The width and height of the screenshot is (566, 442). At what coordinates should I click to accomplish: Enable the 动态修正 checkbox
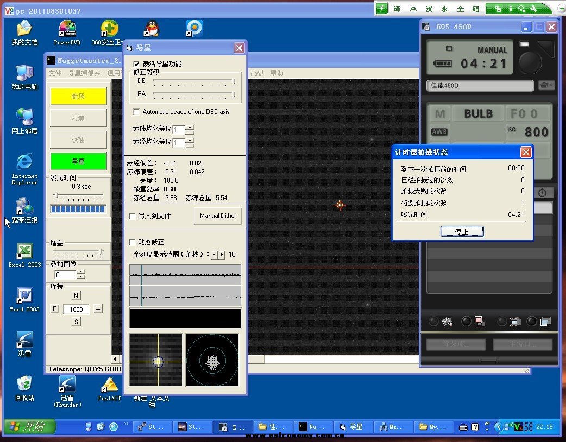click(132, 241)
